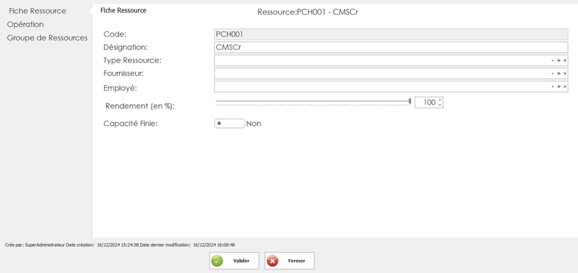Add new Employé with green plus icon
The height and width of the screenshot is (273, 578).
pos(558,87)
